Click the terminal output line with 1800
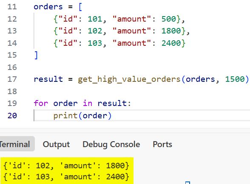This screenshot has height=184, width=250. (66, 166)
